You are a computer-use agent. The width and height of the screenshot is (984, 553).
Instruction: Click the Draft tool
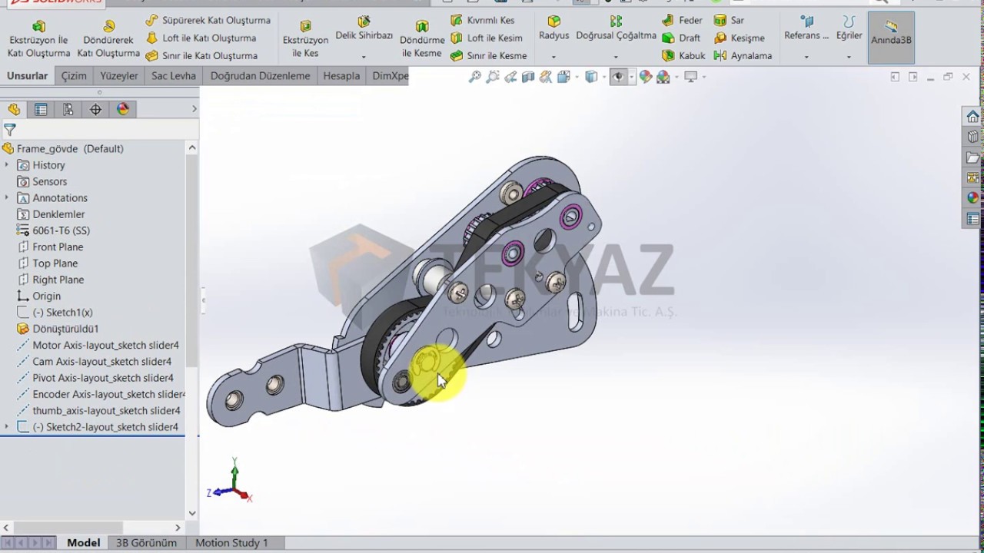tap(681, 38)
